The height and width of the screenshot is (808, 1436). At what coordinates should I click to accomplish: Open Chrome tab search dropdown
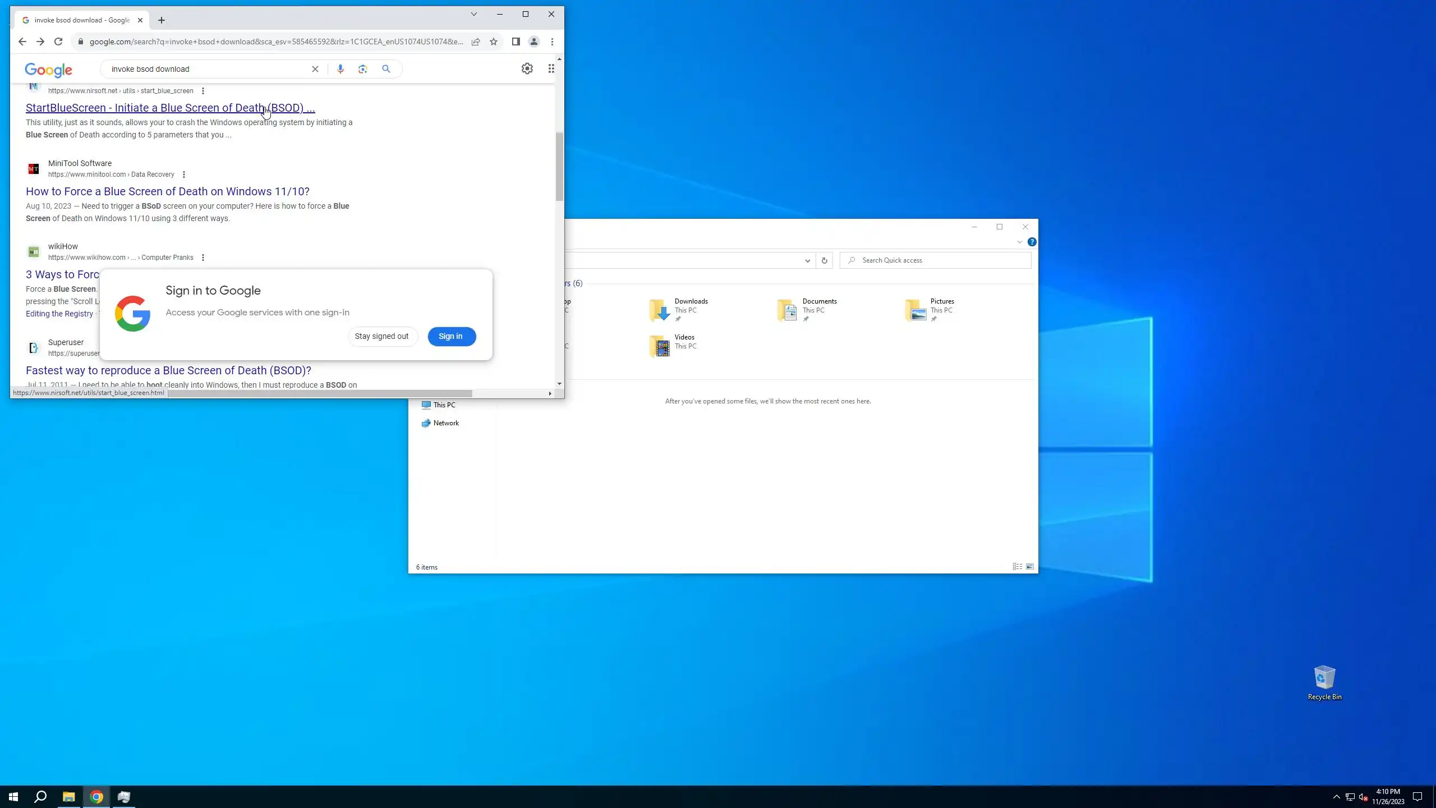473,14
